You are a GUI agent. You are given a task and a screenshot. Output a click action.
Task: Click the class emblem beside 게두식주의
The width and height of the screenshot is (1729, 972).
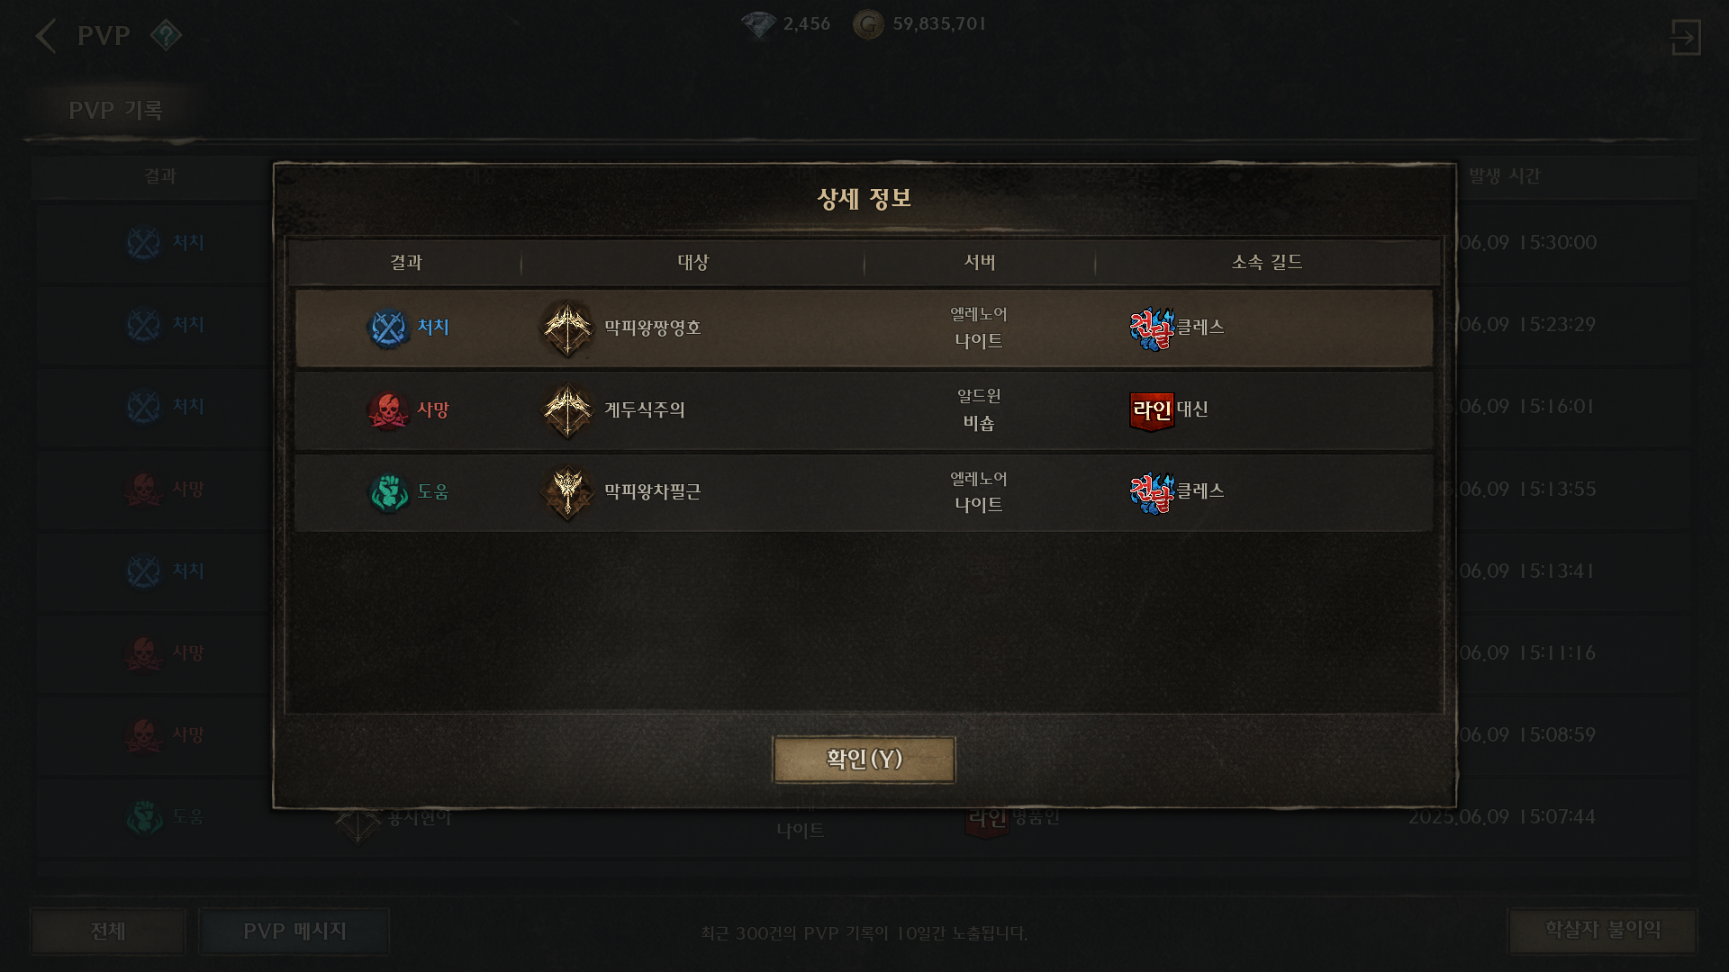(x=567, y=410)
